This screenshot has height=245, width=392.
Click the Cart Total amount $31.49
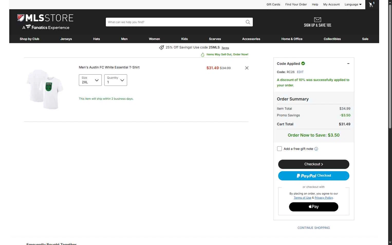[344, 124]
